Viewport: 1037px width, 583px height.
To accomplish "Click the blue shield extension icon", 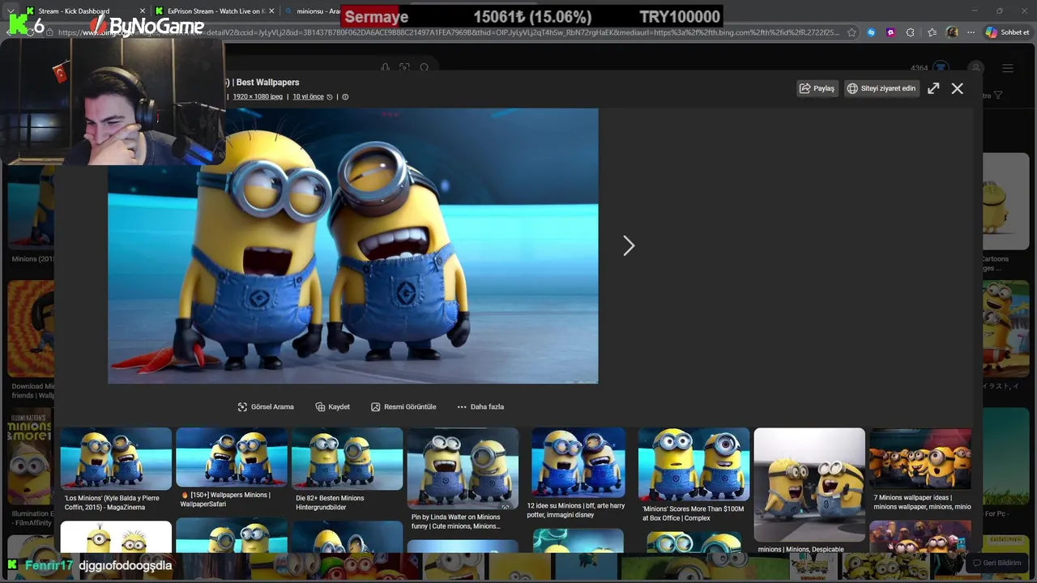I will tap(871, 32).
